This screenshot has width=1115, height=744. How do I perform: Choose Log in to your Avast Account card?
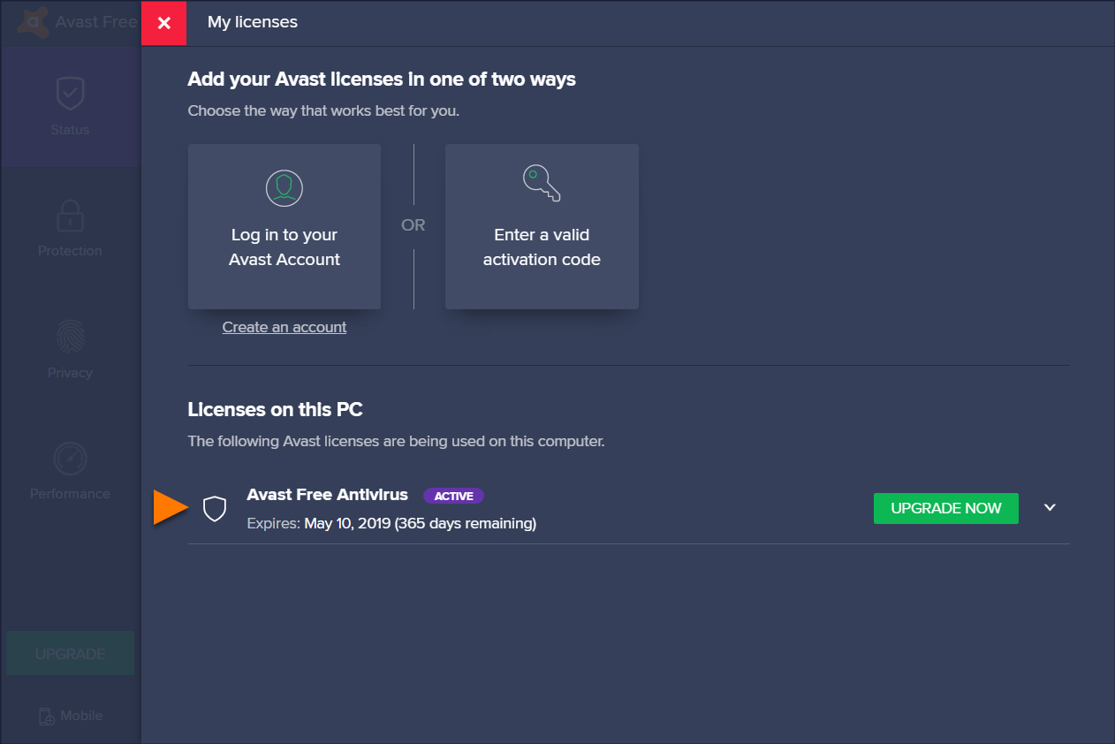pyautogui.click(x=284, y=227)
